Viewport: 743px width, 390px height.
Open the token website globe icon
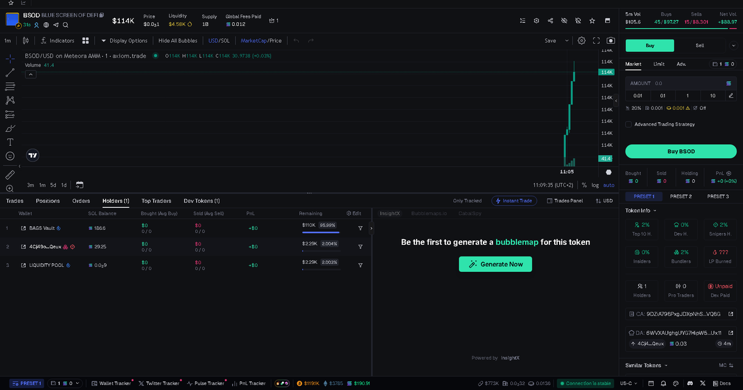(46, 25)
